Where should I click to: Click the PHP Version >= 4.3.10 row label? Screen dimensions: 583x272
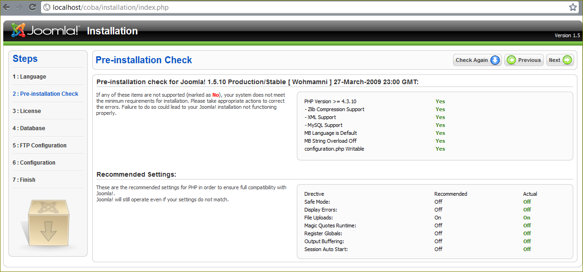click(x=330, y=101)
